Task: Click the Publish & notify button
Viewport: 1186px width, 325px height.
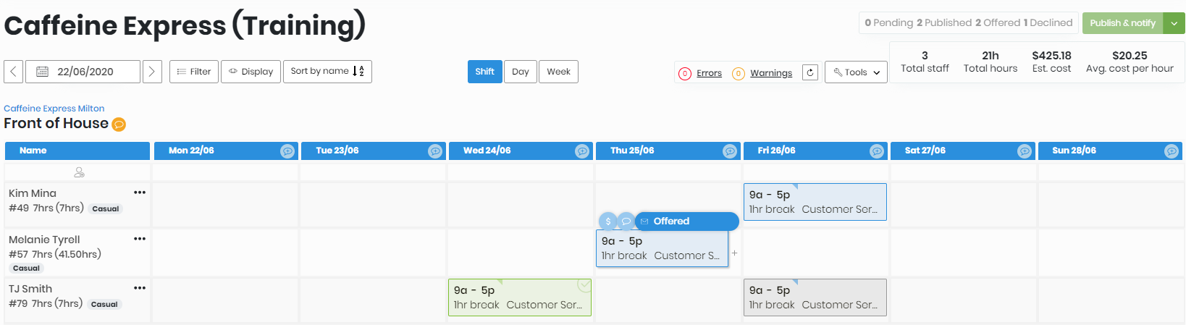Action: [1122, 23]
